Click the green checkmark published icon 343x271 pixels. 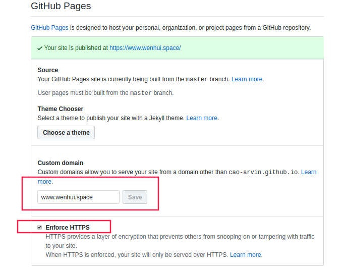(39, 48)
